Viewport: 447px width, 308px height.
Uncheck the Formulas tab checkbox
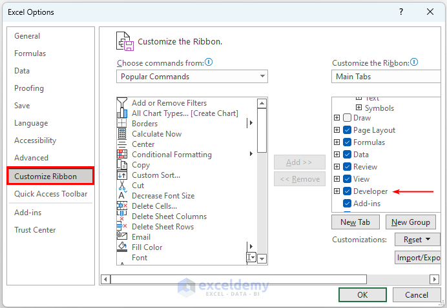click(347, 142)
